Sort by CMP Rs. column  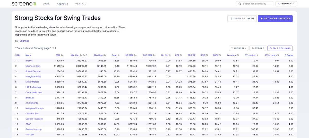click(59, 55)
